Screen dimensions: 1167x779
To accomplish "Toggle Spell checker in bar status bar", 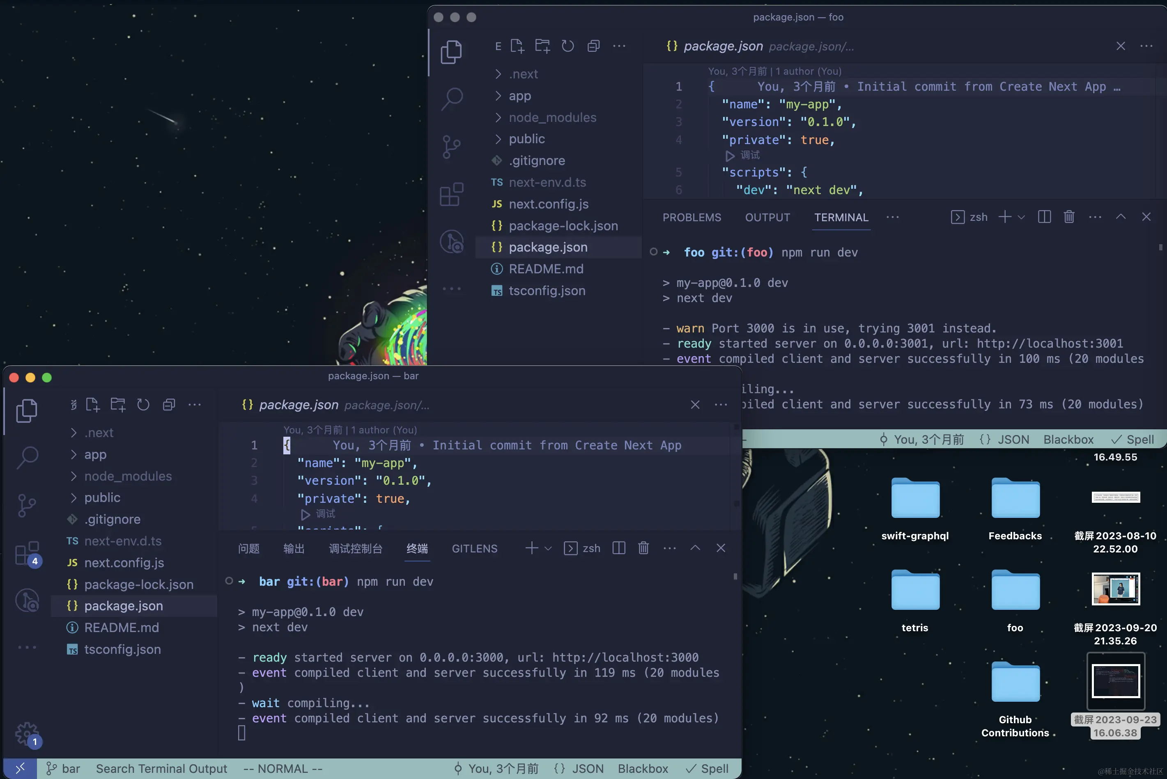I will point(707,769).
